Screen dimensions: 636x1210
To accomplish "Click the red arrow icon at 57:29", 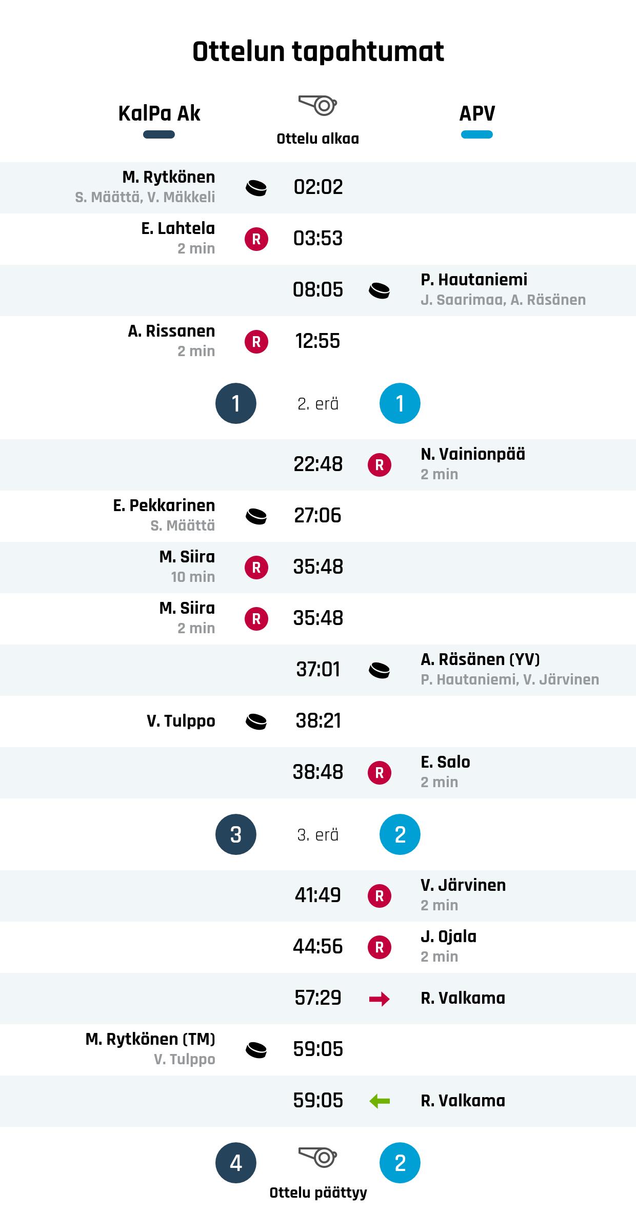I will click(x=380, y=999).
